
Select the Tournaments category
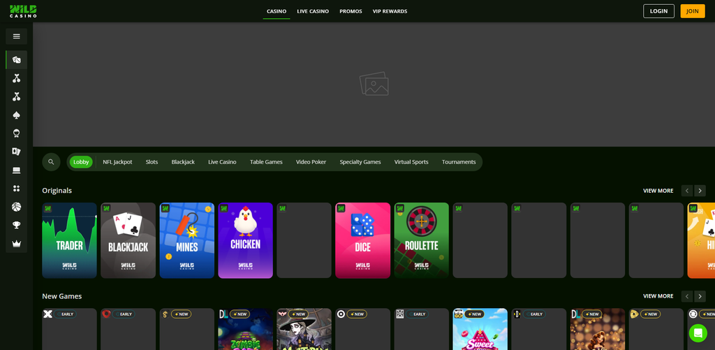(x=459, y=162)
